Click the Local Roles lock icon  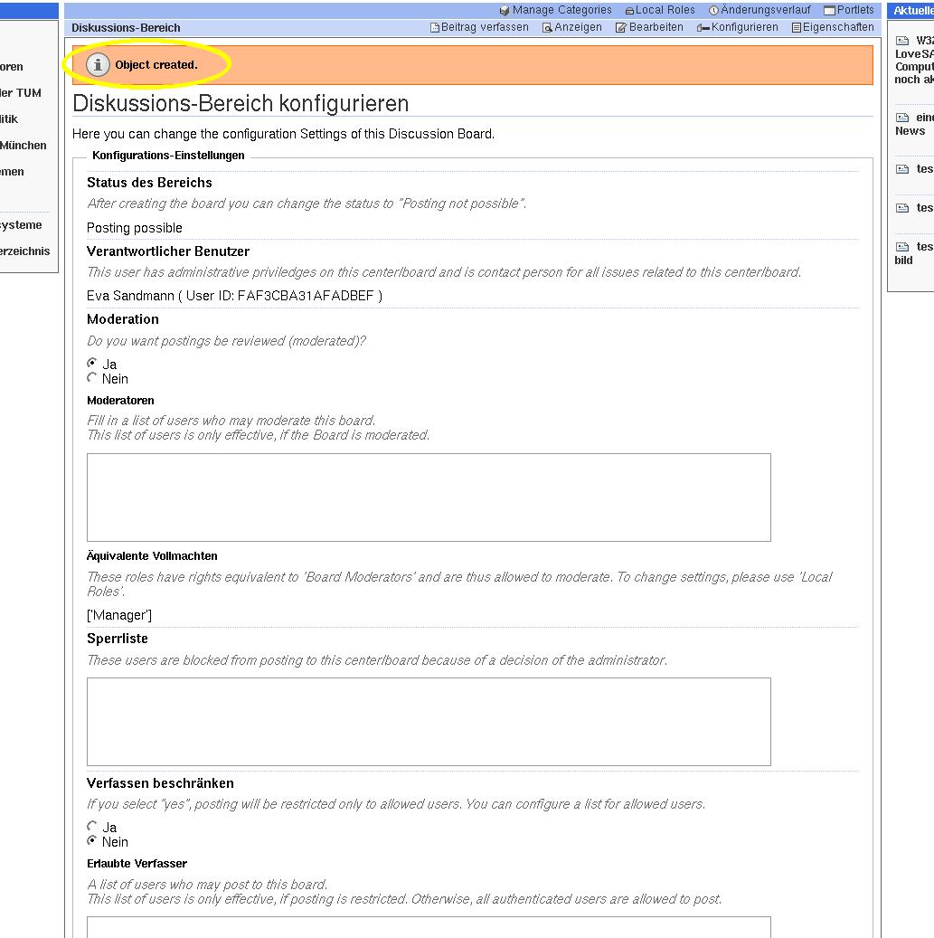629,11
